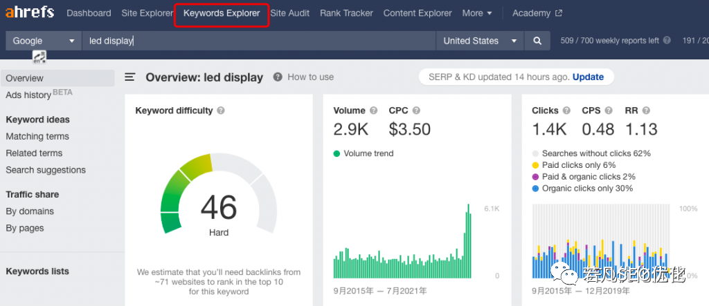Open Academy external link
The width and height of the screenshot is (709, 306).
pos(537,13)
